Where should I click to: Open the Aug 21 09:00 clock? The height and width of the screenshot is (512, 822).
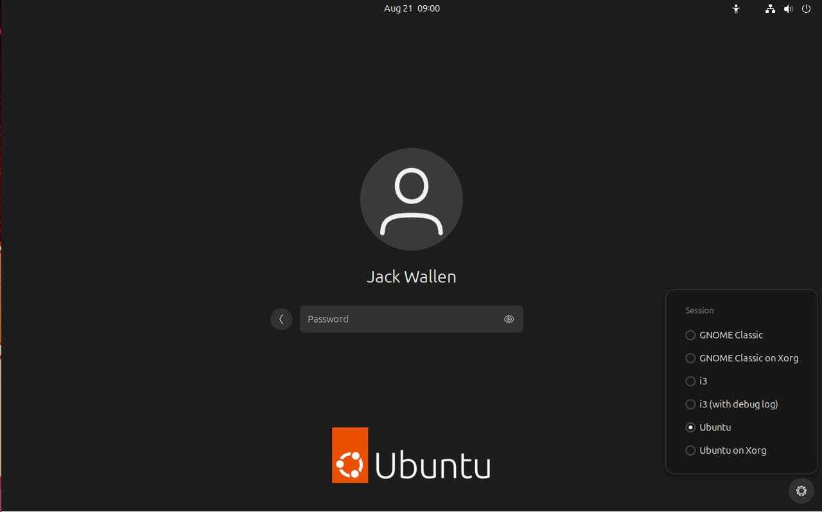(412, 9)
